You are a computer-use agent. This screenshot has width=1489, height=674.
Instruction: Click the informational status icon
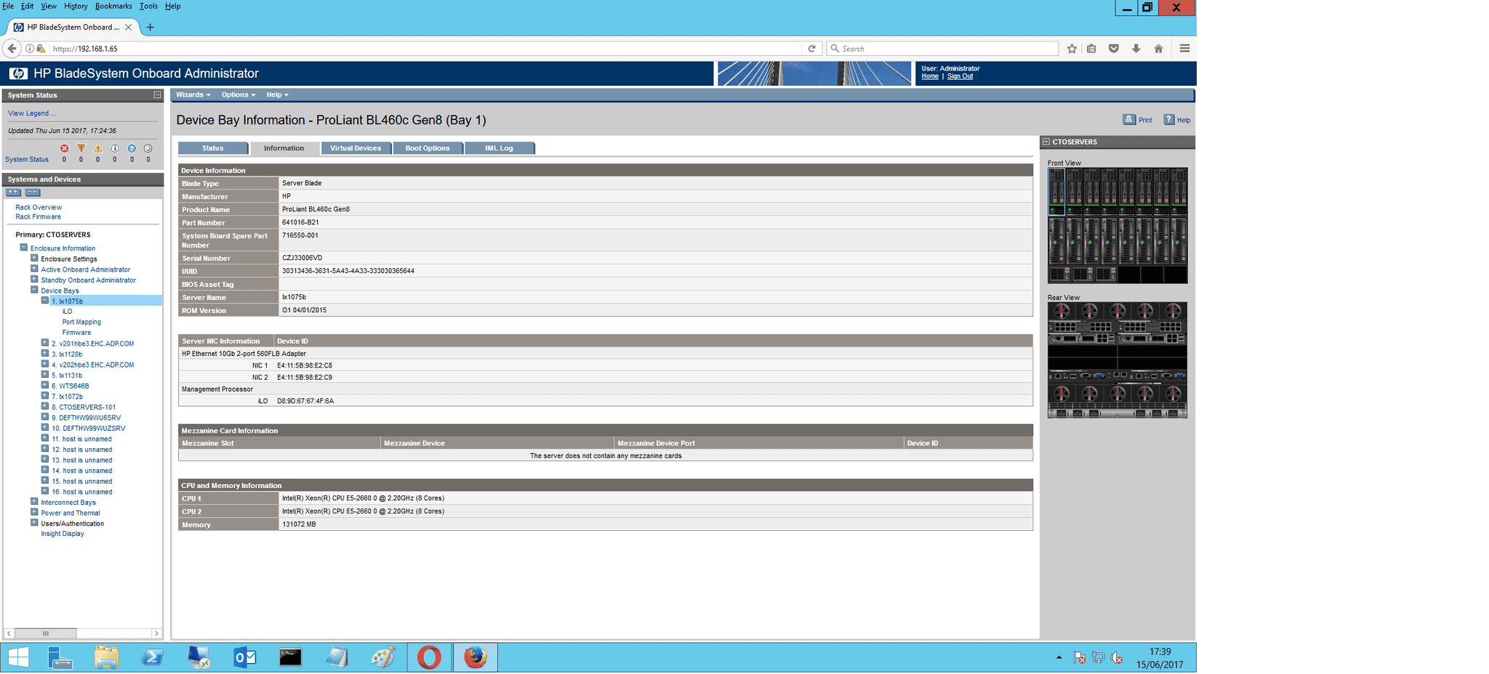click(114, 148)
